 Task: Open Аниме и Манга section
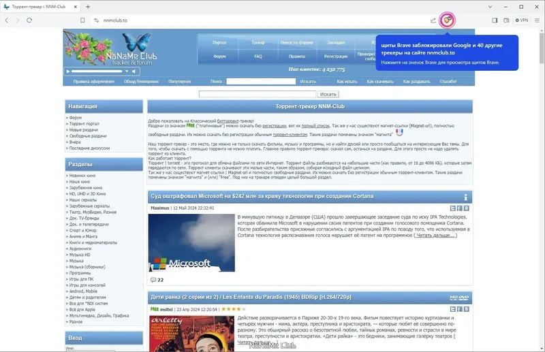(83, 236)
